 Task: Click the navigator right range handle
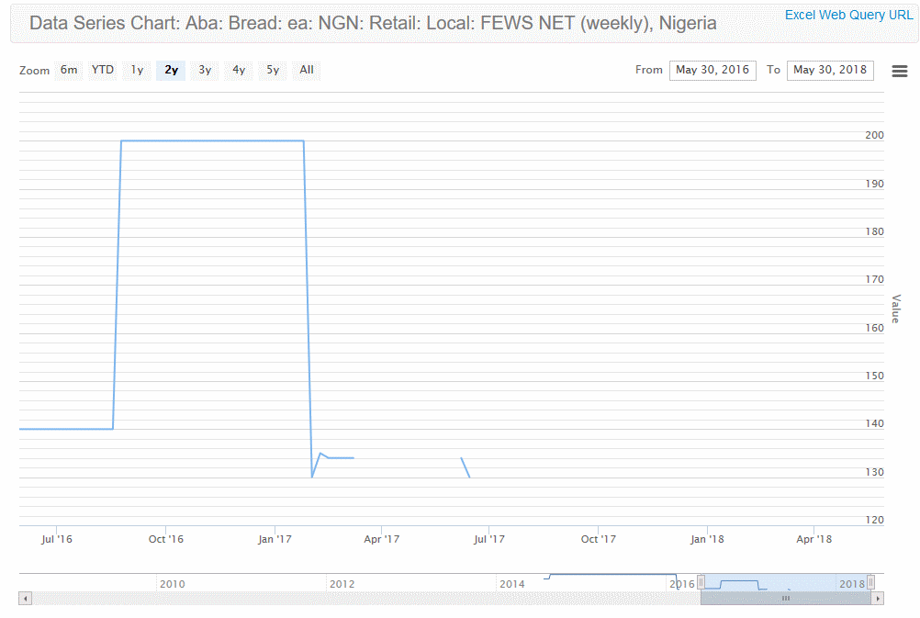point(870,582)
